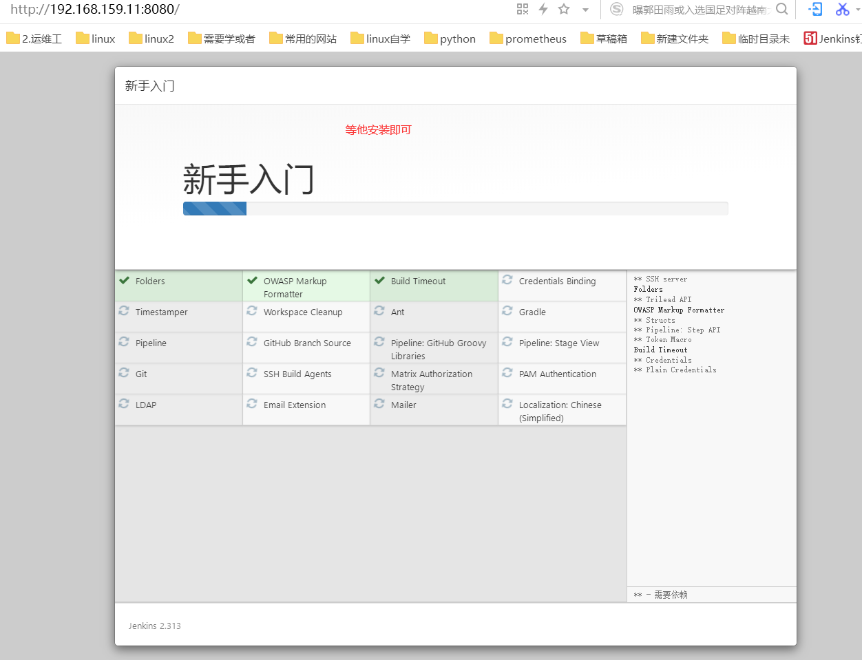Click '** SSH server' log line
Image resolution: width=862 pixels, height=660 pixels.
(x=660, y=279)
